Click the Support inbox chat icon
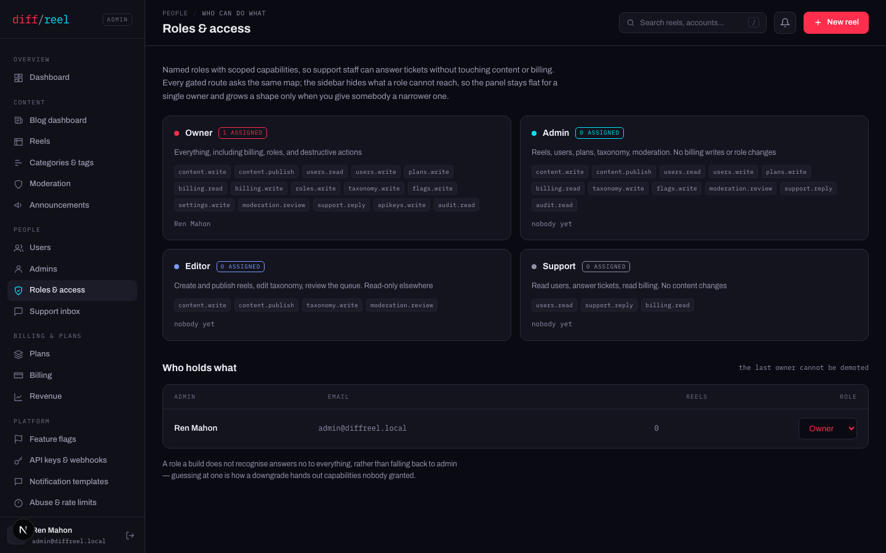The height and width of the screenshot is (553, 886). [x=18, y=312]
